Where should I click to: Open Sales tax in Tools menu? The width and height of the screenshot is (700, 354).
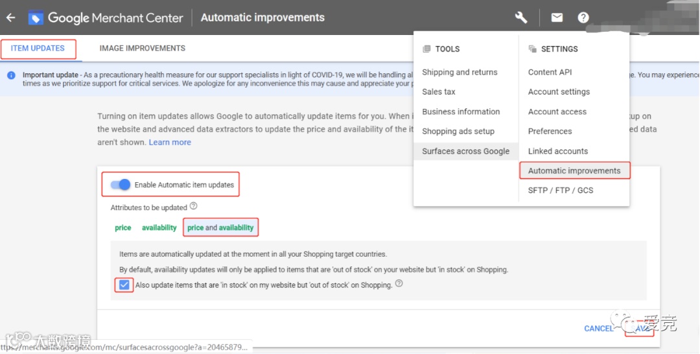pos(439,92)
